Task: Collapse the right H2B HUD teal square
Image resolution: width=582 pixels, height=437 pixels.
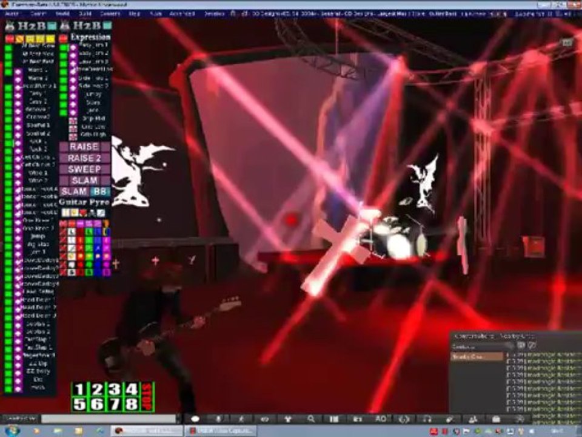Action: (107, 25)
